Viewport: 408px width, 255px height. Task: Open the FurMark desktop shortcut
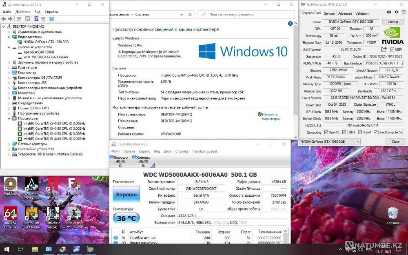(10, 185)
